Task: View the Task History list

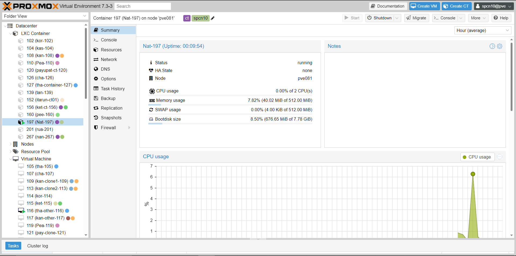Action: tap(112, 89)
